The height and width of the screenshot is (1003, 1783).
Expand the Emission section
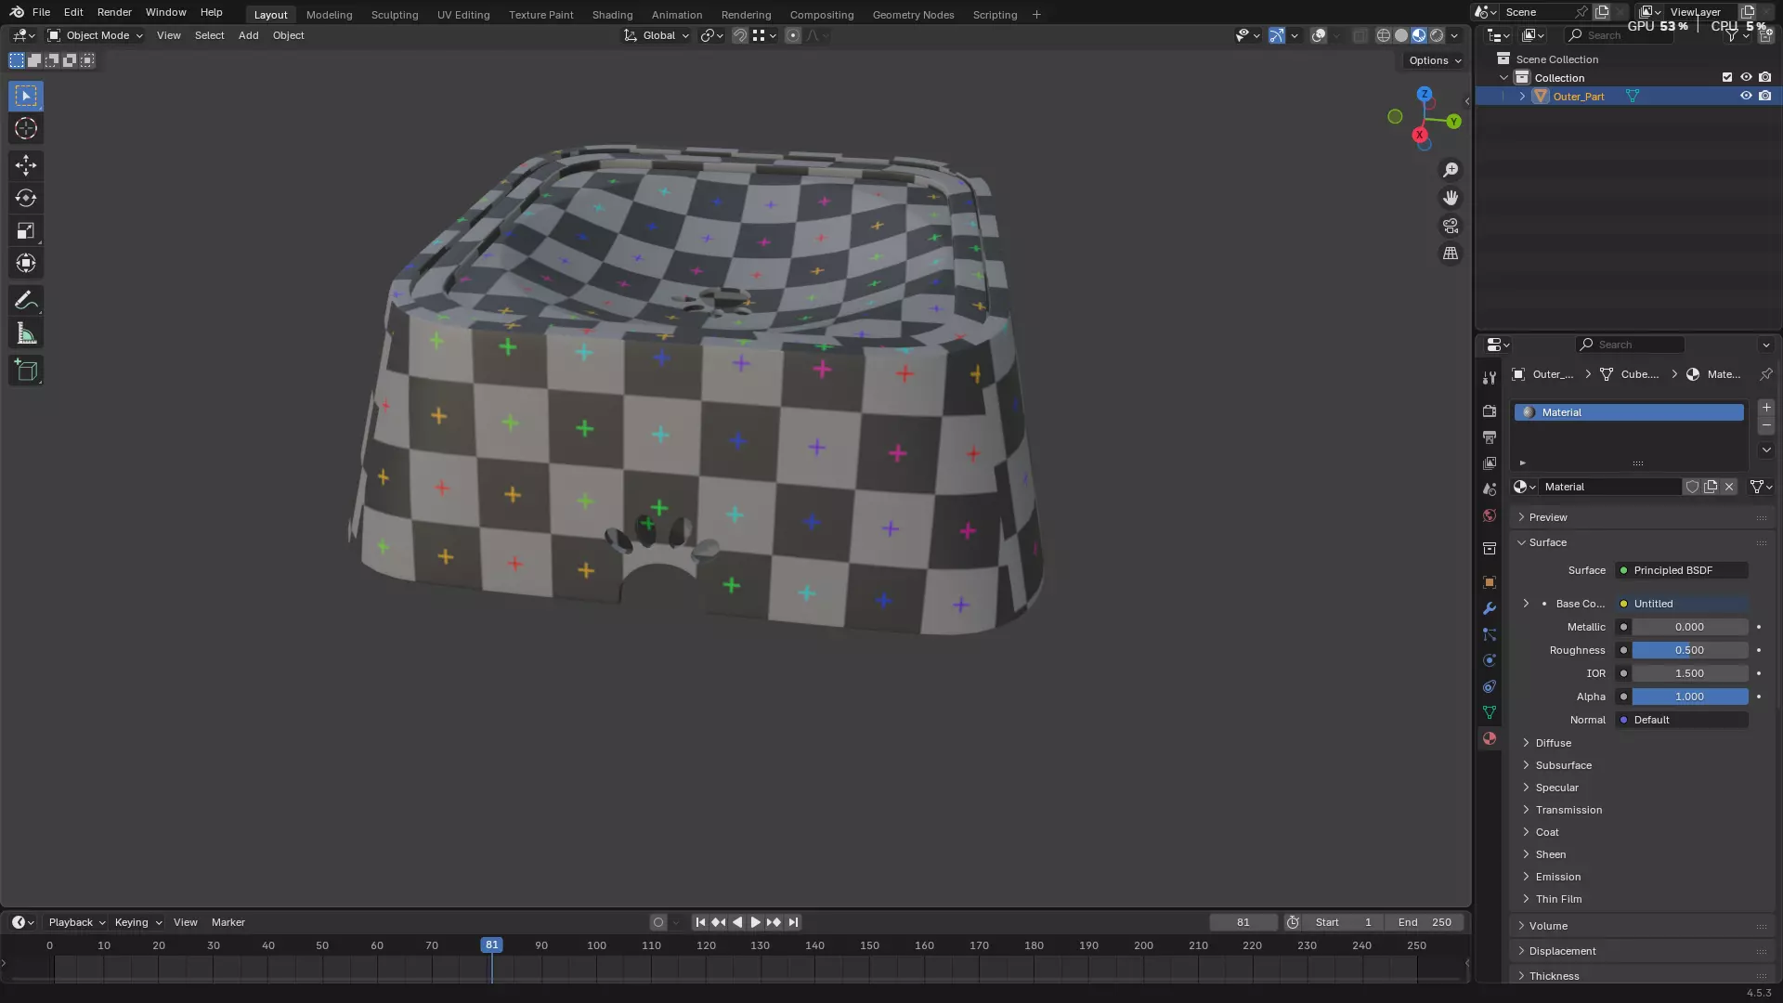[x=1557, y=877]
